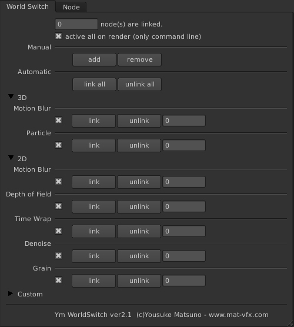Image resolution: width=294 pixels, height=327 pixels.
Task: Toggle the Grain checkbox
Action: (59, 281)
